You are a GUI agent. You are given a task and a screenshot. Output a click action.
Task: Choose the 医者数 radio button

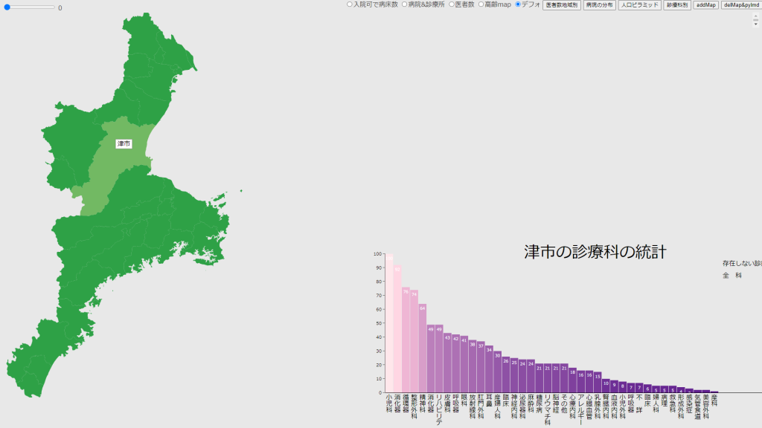[452, 4]
